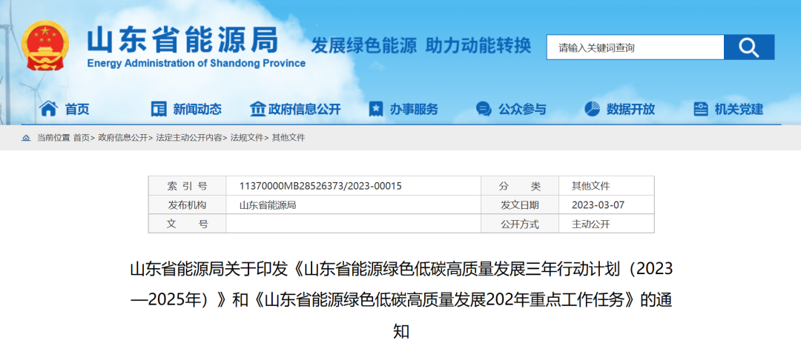Go to the 办事服务 section
This screenshot has width=801, height=343.
click(x=414, y=109)
